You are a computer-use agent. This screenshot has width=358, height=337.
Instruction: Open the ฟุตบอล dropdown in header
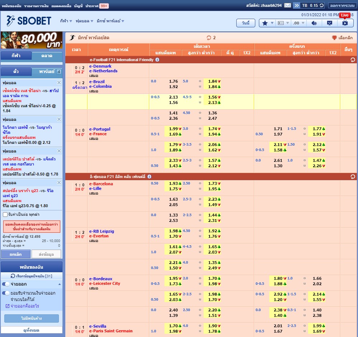[84, 21]
